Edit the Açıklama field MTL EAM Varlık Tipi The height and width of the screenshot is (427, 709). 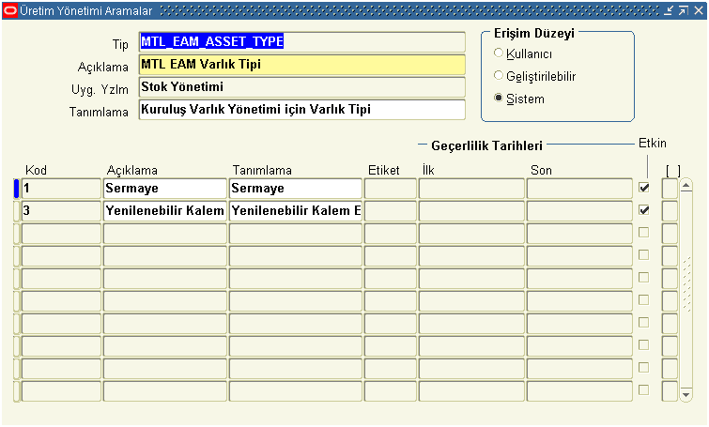click(x=301, y=65)
